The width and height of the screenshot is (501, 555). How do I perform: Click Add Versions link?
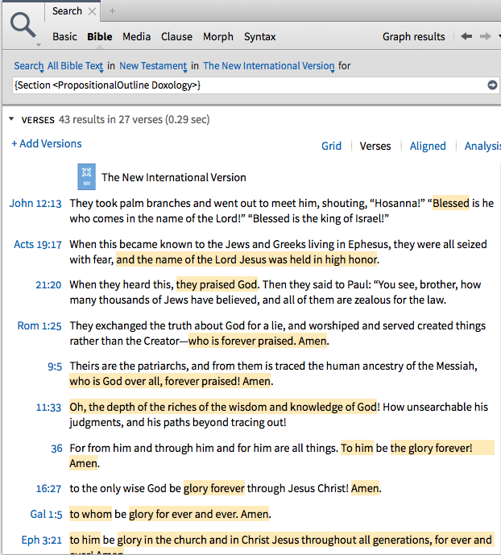pyautogui.click(x=47, y=143)
